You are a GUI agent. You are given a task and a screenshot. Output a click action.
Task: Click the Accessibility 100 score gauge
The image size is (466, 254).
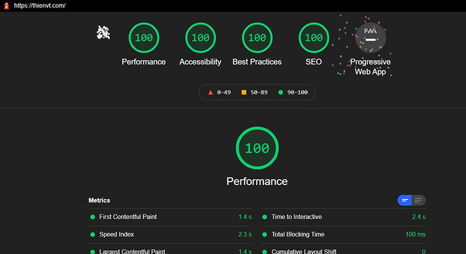coord(200,38)
